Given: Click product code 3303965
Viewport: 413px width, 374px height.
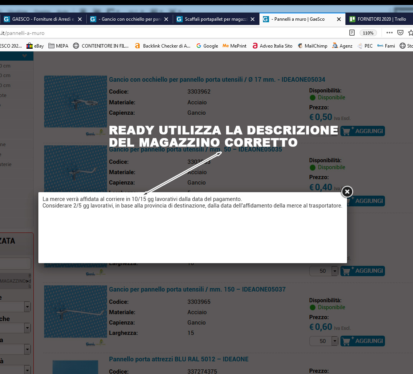Looking at the screenshot, I should point(199,302).
